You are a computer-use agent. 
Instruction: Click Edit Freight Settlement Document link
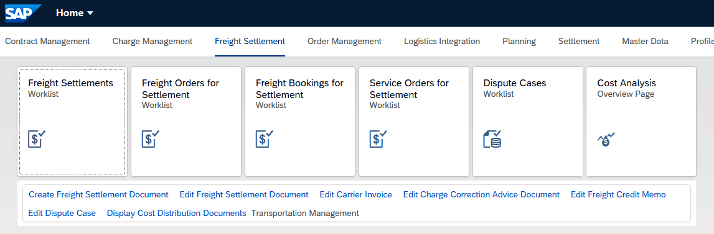[244, 194]
